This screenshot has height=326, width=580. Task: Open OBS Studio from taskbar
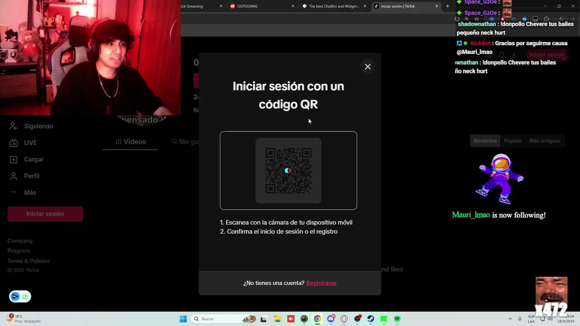tap(358, 319)
